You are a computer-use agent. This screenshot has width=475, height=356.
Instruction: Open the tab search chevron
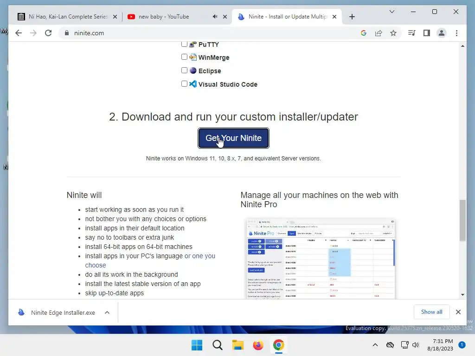click(x=392, y=12)
